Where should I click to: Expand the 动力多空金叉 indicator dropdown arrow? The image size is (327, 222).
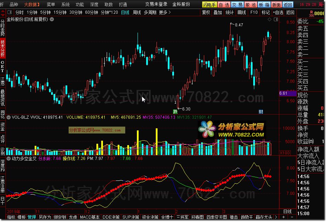point(9,159)
